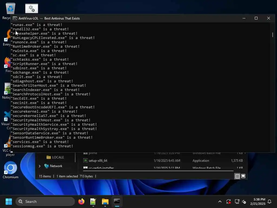The width and height of the screenshot is (277, 208).
Task: Open network status tray icon
Action: (237, 201)
